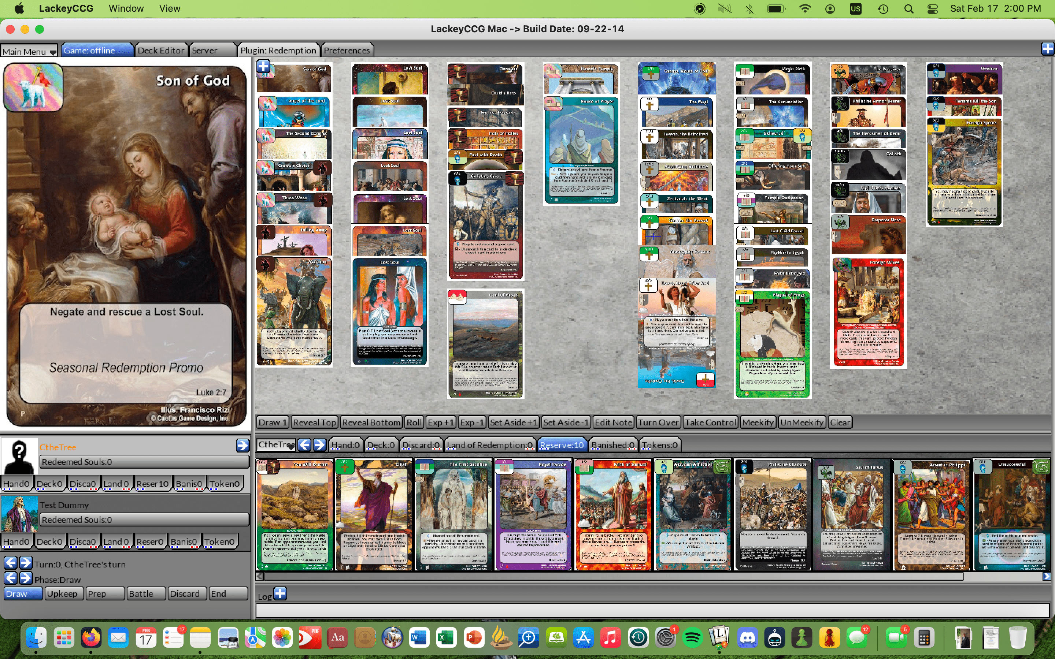Click the blue plus icon beside Log
Image resolution: width=1055 pixels, height=659 pixels.
280,593
